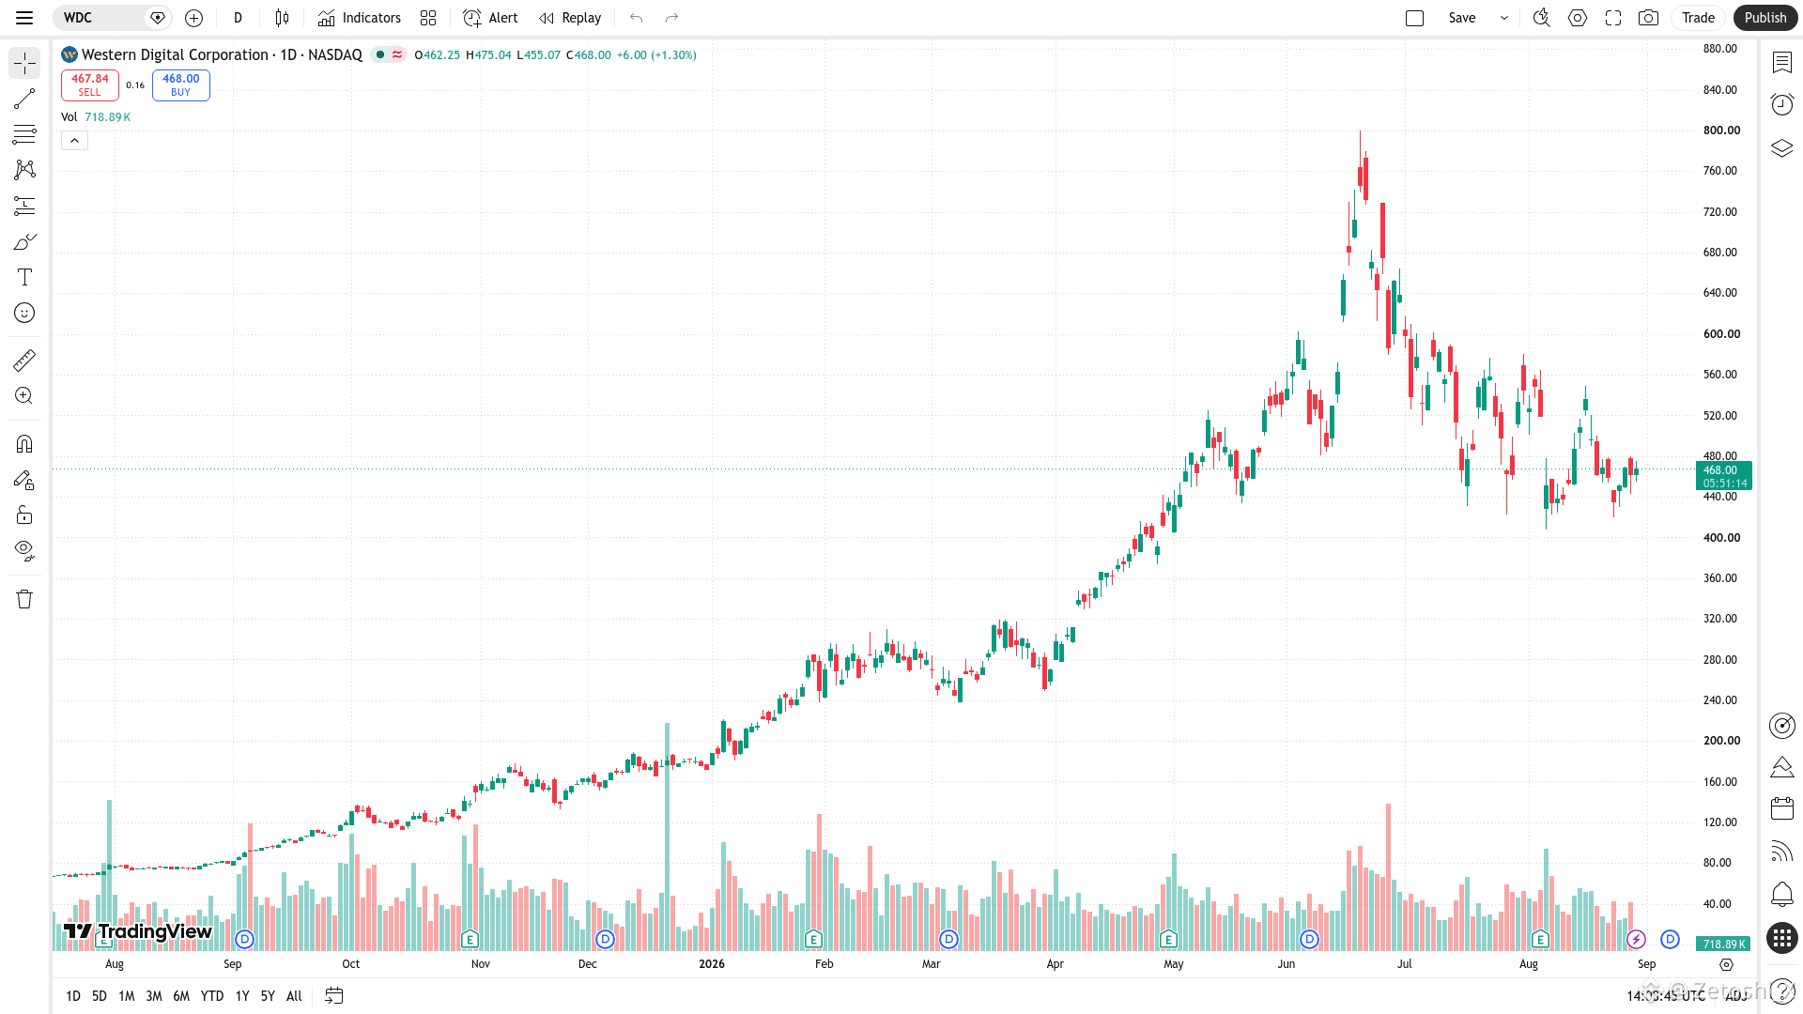This screenshot has width=1803, height=1014.
Task: Click the Vol 718.89K indicator label
Action: pos(96,117)
